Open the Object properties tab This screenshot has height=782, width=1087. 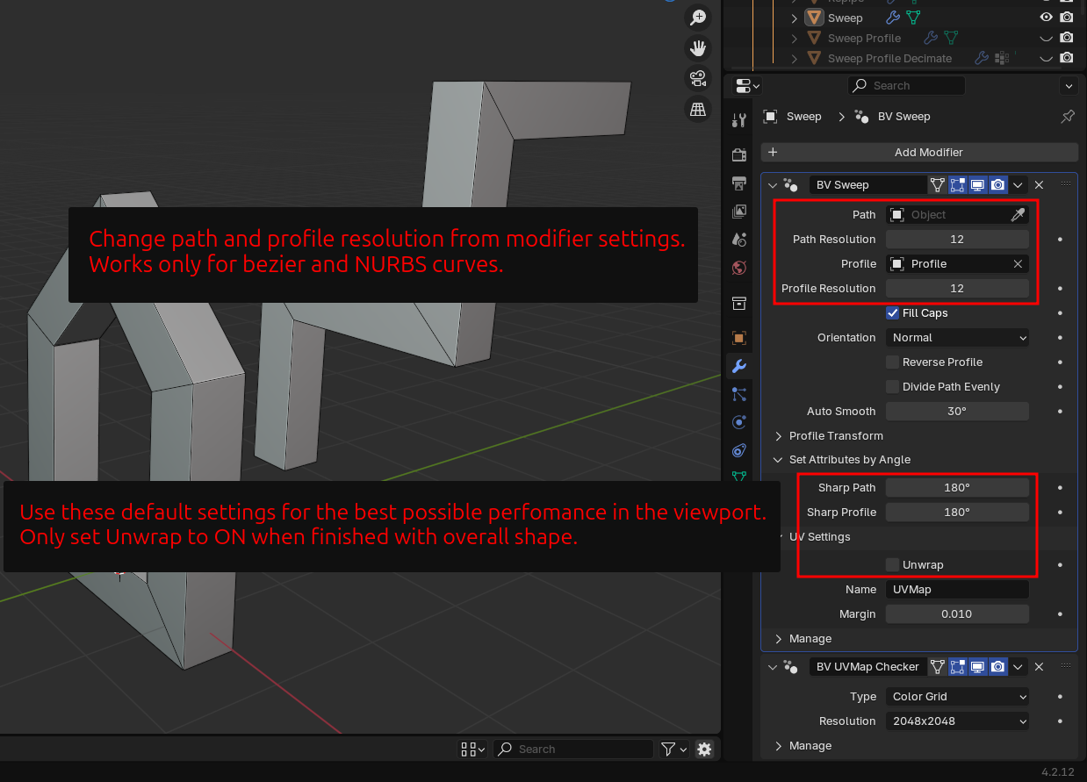tap(739, 338)
